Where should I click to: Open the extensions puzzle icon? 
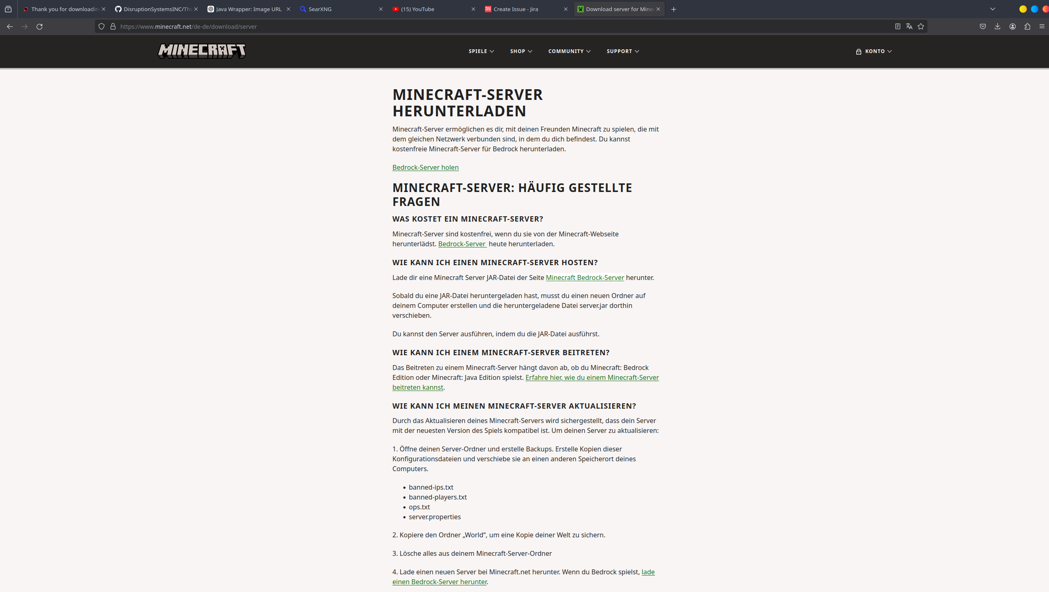pos(1027,27)
